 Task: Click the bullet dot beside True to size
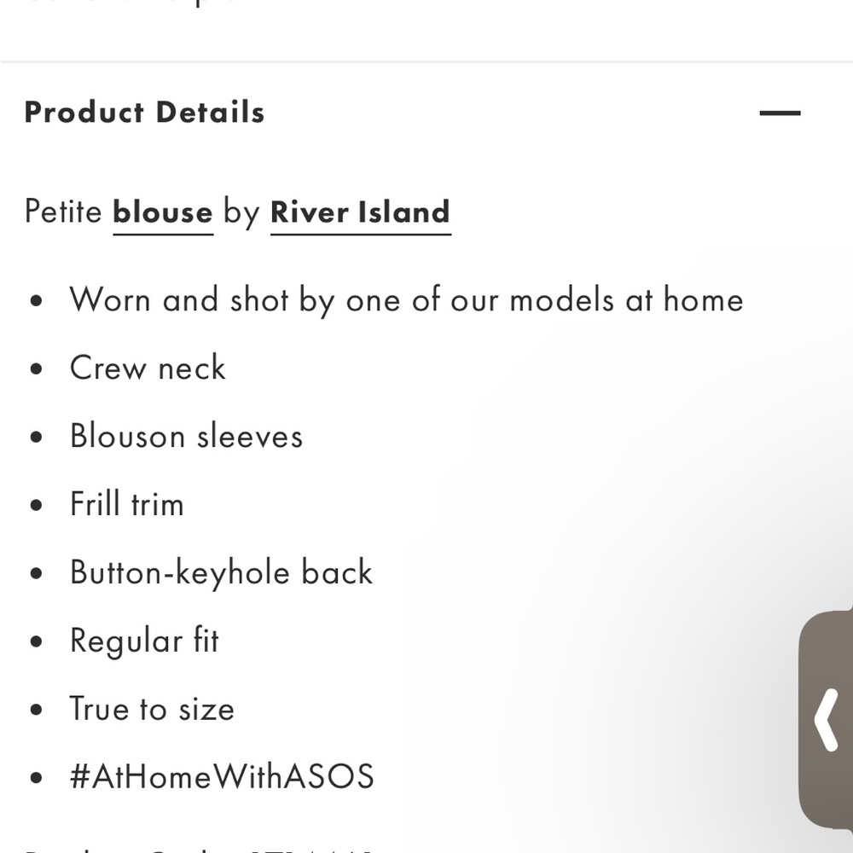[x=36, y=711]
